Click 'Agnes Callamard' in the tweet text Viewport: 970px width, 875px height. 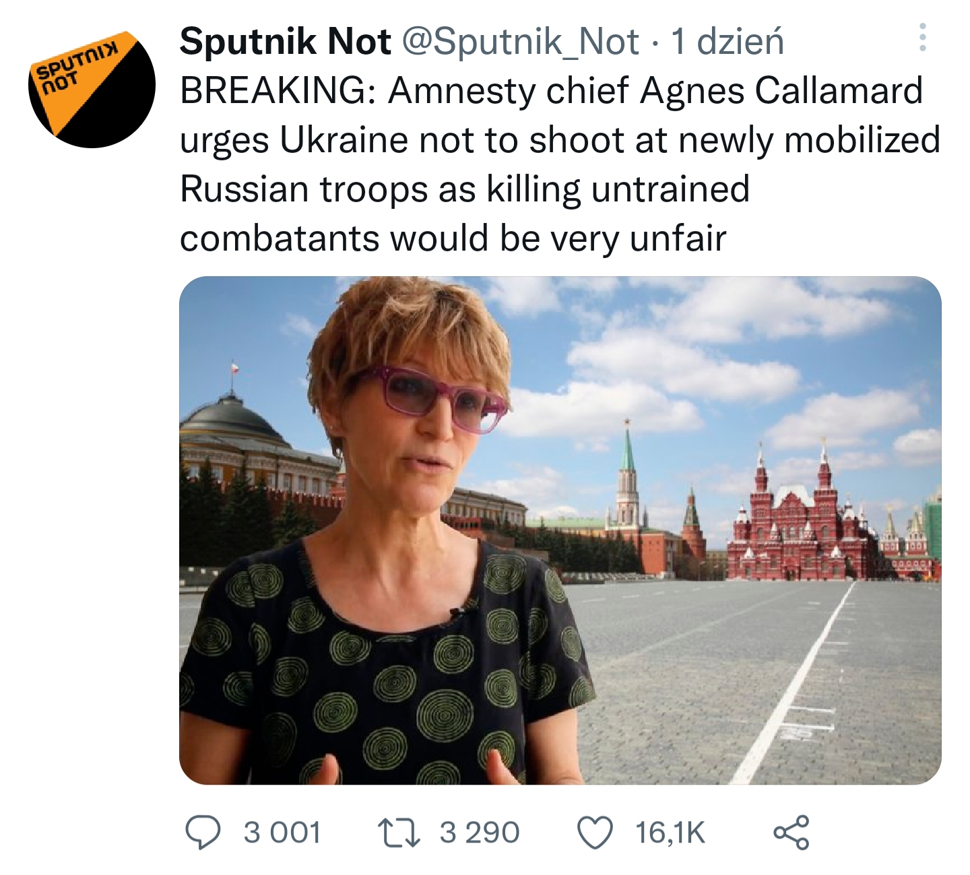coord(781,90)
